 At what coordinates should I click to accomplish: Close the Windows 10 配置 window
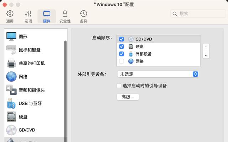tap(5, 5)
